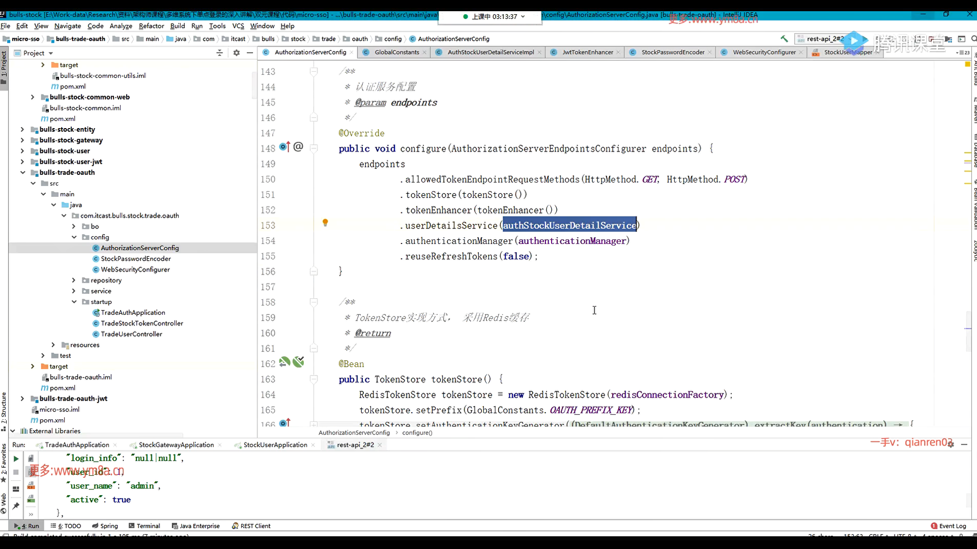
Task: Toggle fold marker at line 148 method
Action: coord(314,148)
